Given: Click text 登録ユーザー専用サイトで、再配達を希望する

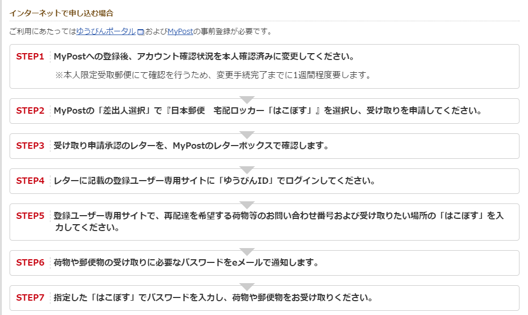Looking at the screenshot, I should click(x=143, y=216).
